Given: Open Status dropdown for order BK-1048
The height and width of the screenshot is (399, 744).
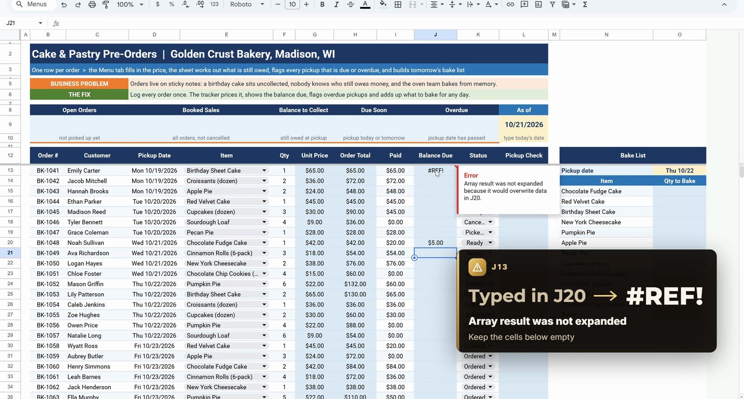Looking at the screenshot, I should [490, 243].
